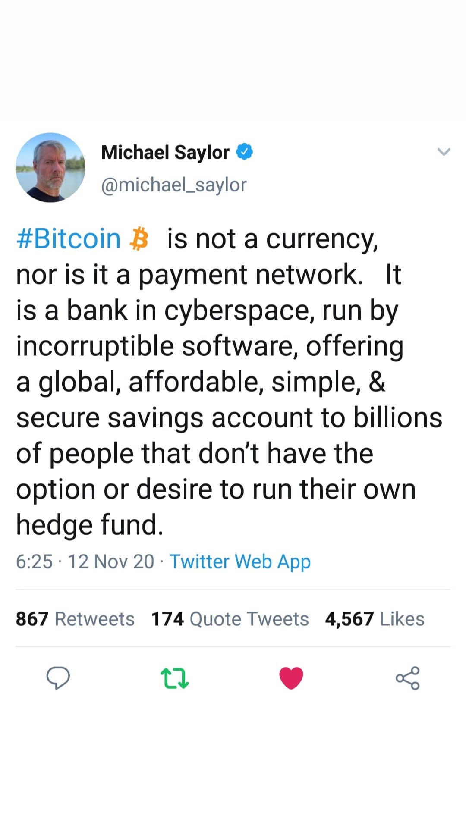Image resolution: width=466 pixels, height=828 pixels.
Task: Click the 6:25 tweet time
Action: [x=34, y=561]
